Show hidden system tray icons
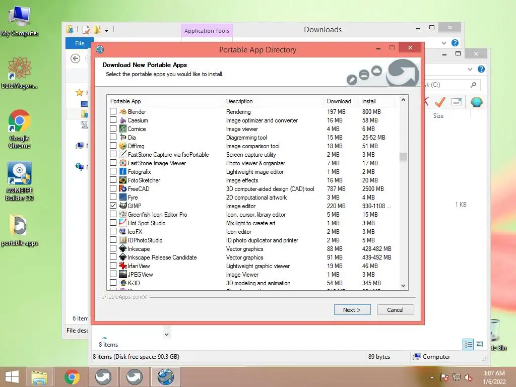Screen dimensions: 516x387 click(432, 377)
